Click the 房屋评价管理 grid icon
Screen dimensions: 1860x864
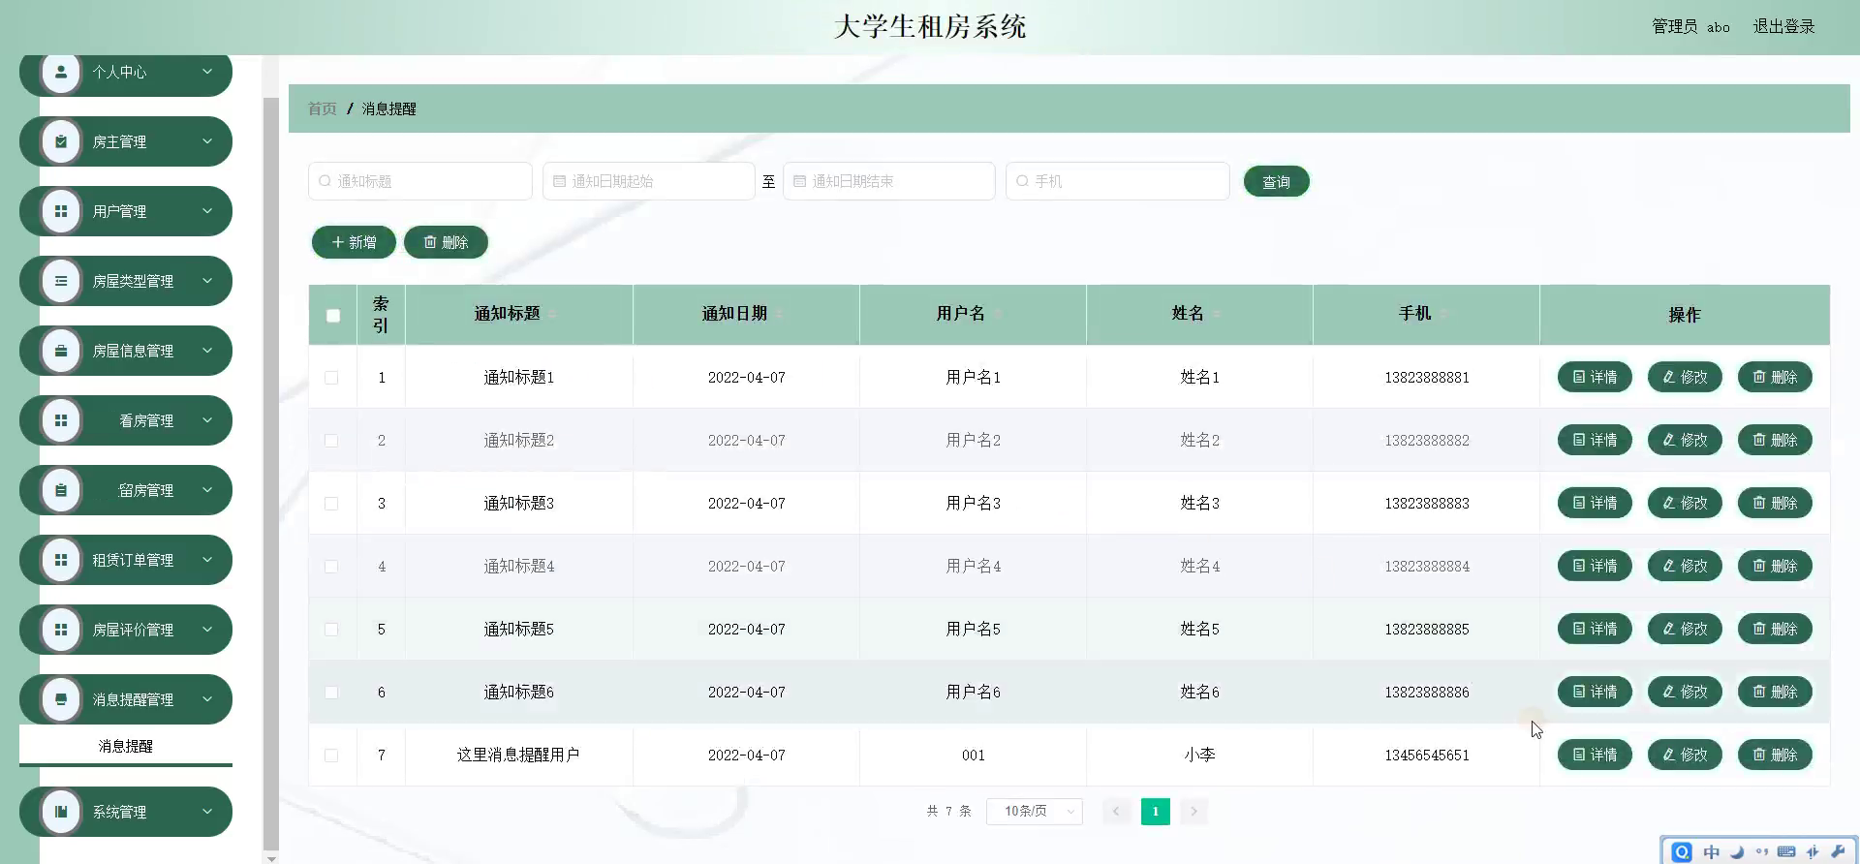click(x=61, y=630)
